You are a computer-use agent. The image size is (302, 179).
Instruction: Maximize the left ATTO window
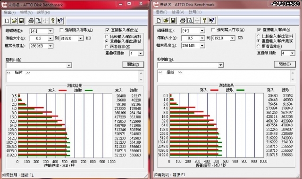pos(129,3)
